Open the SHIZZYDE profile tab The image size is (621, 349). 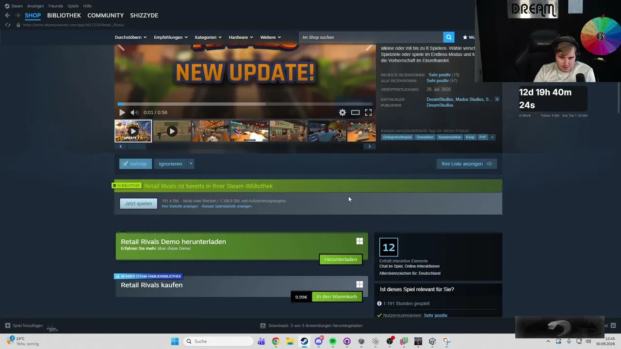[144, 16]
